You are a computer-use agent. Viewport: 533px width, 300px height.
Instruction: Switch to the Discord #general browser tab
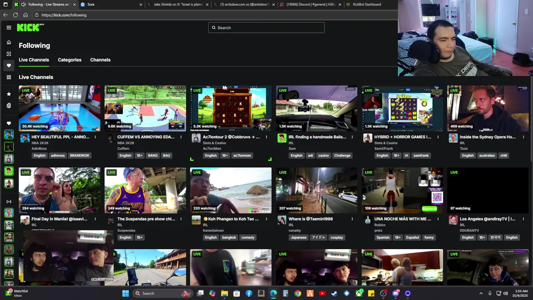[310, 5]
